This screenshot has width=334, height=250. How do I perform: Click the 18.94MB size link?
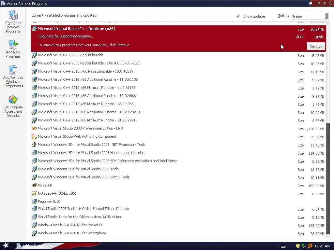click(317, 29)
